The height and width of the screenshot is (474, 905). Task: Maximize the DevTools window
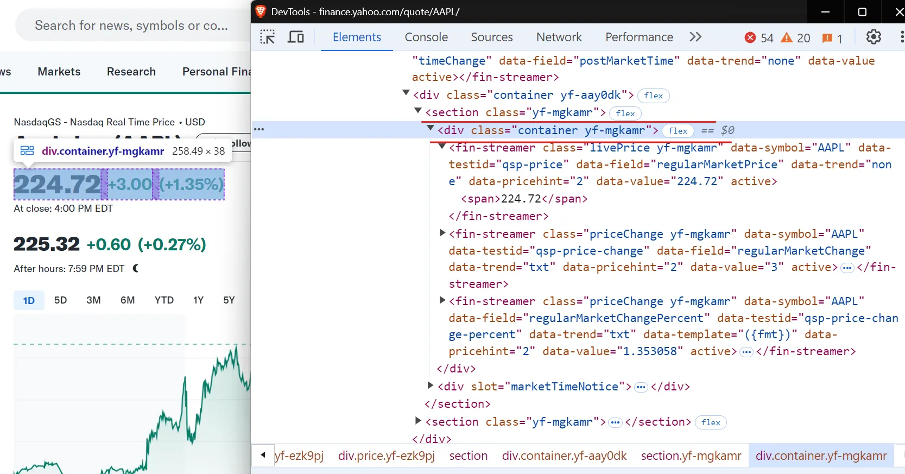pyautogui.click(x=862, y=11)
